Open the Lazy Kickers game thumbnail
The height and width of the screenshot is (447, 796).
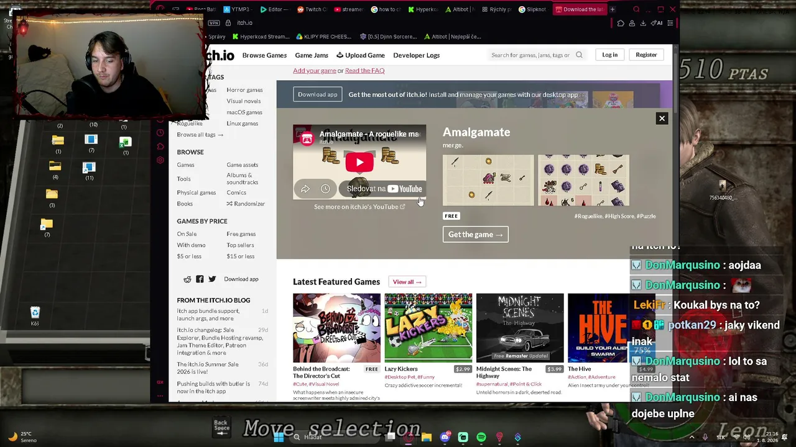coord(428,328)
